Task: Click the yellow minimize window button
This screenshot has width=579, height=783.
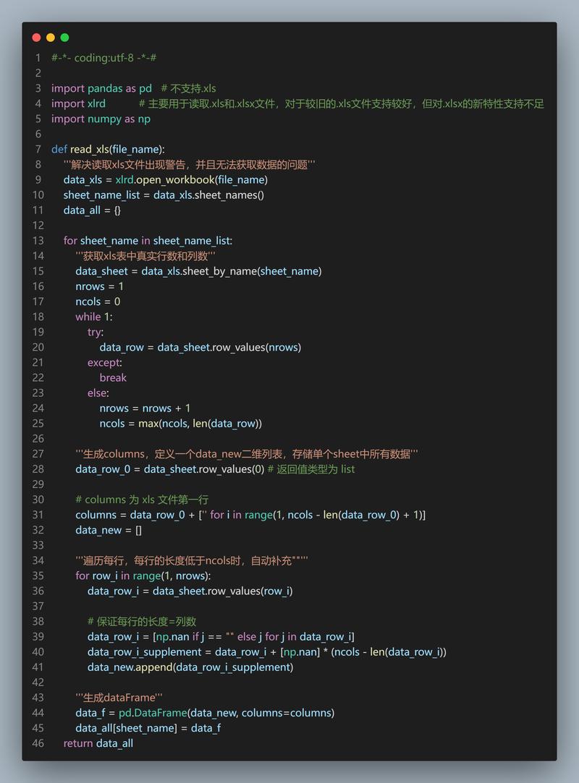Action: [x=51, y=36]
